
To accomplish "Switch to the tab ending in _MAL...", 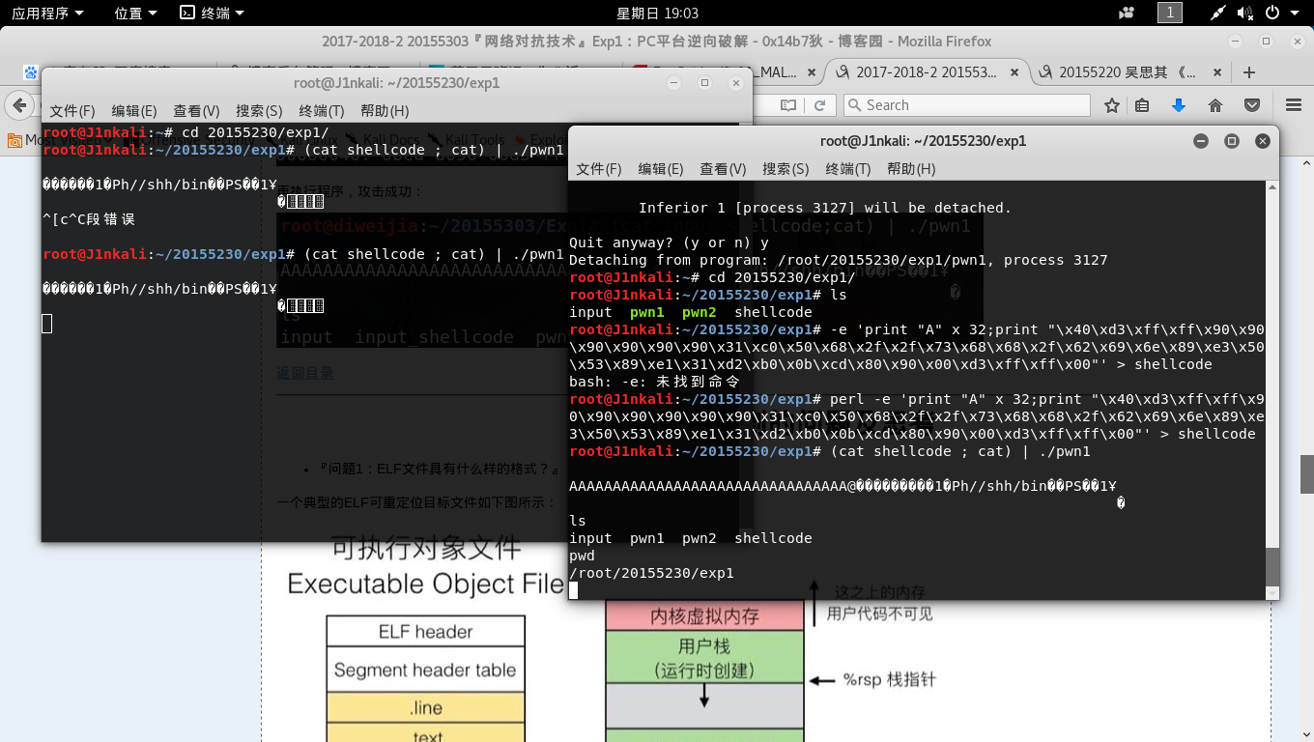I will [x=725, y=72].
